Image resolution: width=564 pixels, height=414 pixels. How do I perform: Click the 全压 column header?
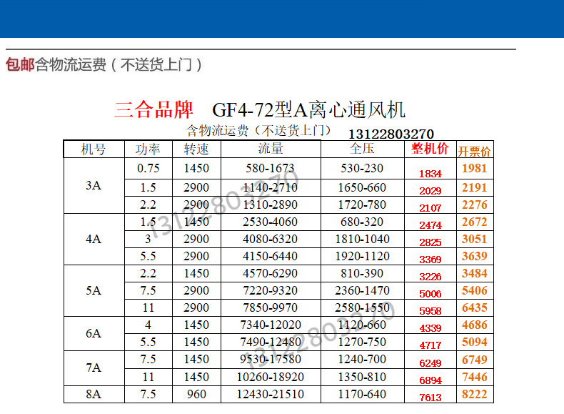tap(362, 149)
